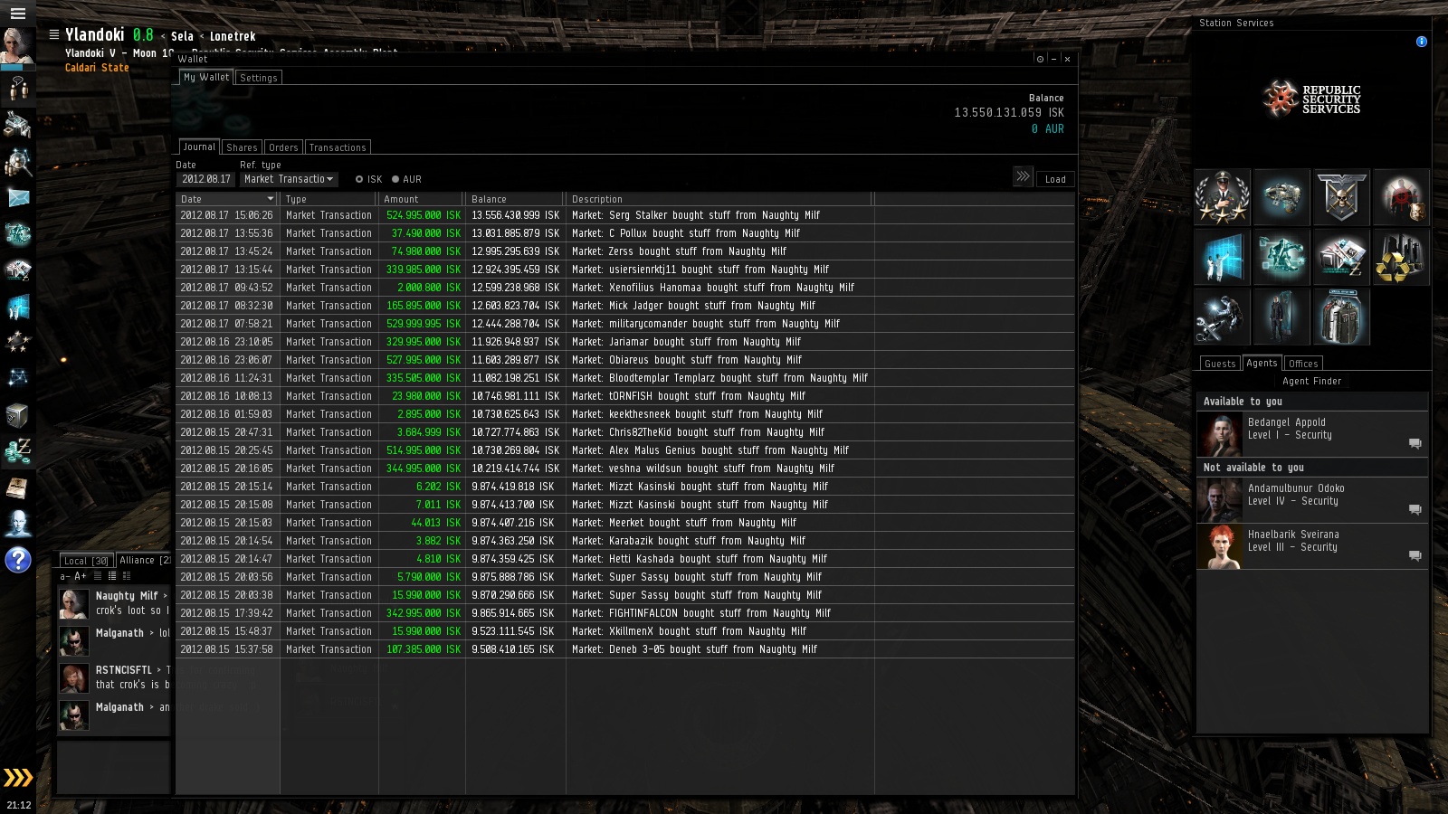
Task: Open RSTNCISFTL's chat portrait
Action: point(73,677)
